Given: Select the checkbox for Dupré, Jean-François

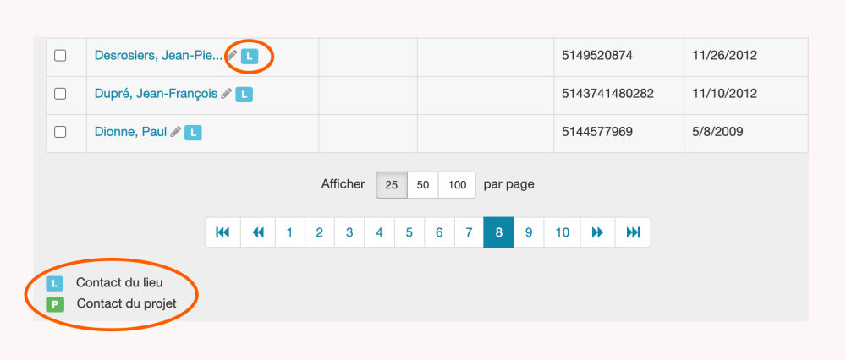Looking at the screenshot, I should click(60, 94).
